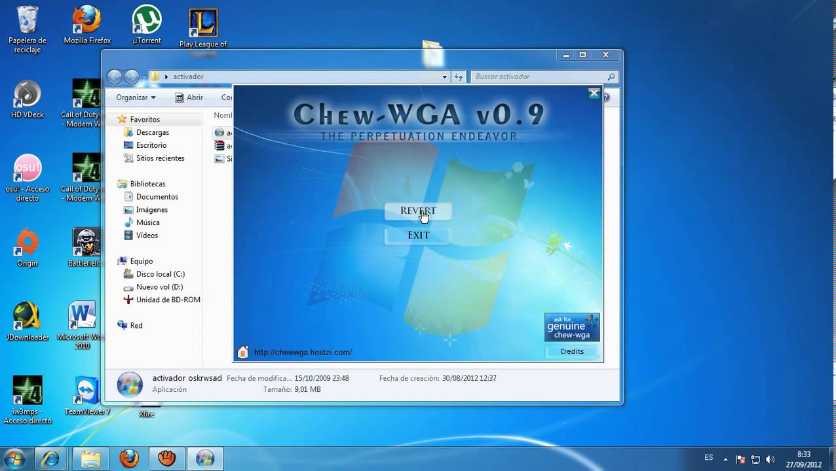Click the 'ask for genuine chew-wga' badge
The image size is (836, 471).
pos(572,327)
